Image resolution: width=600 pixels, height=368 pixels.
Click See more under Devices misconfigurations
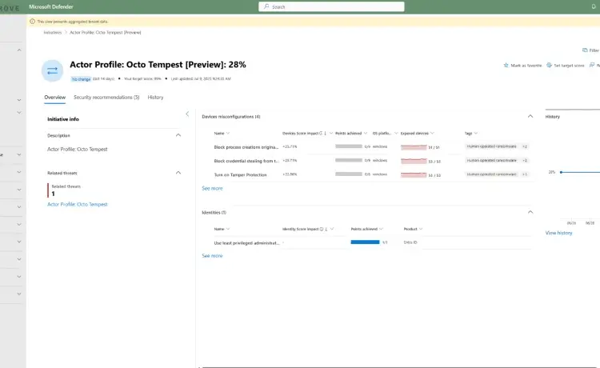point(212,188)
